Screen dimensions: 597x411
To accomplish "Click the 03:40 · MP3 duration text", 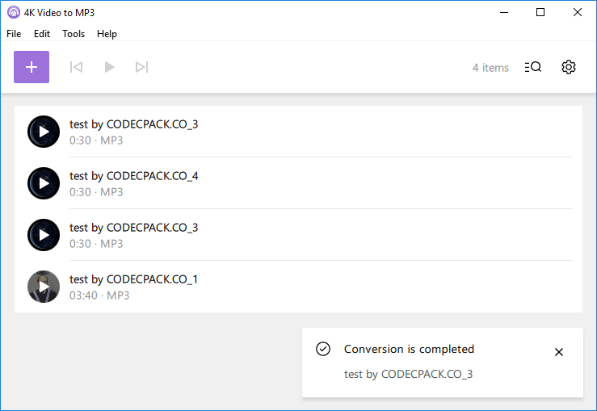I will [99, 296].
